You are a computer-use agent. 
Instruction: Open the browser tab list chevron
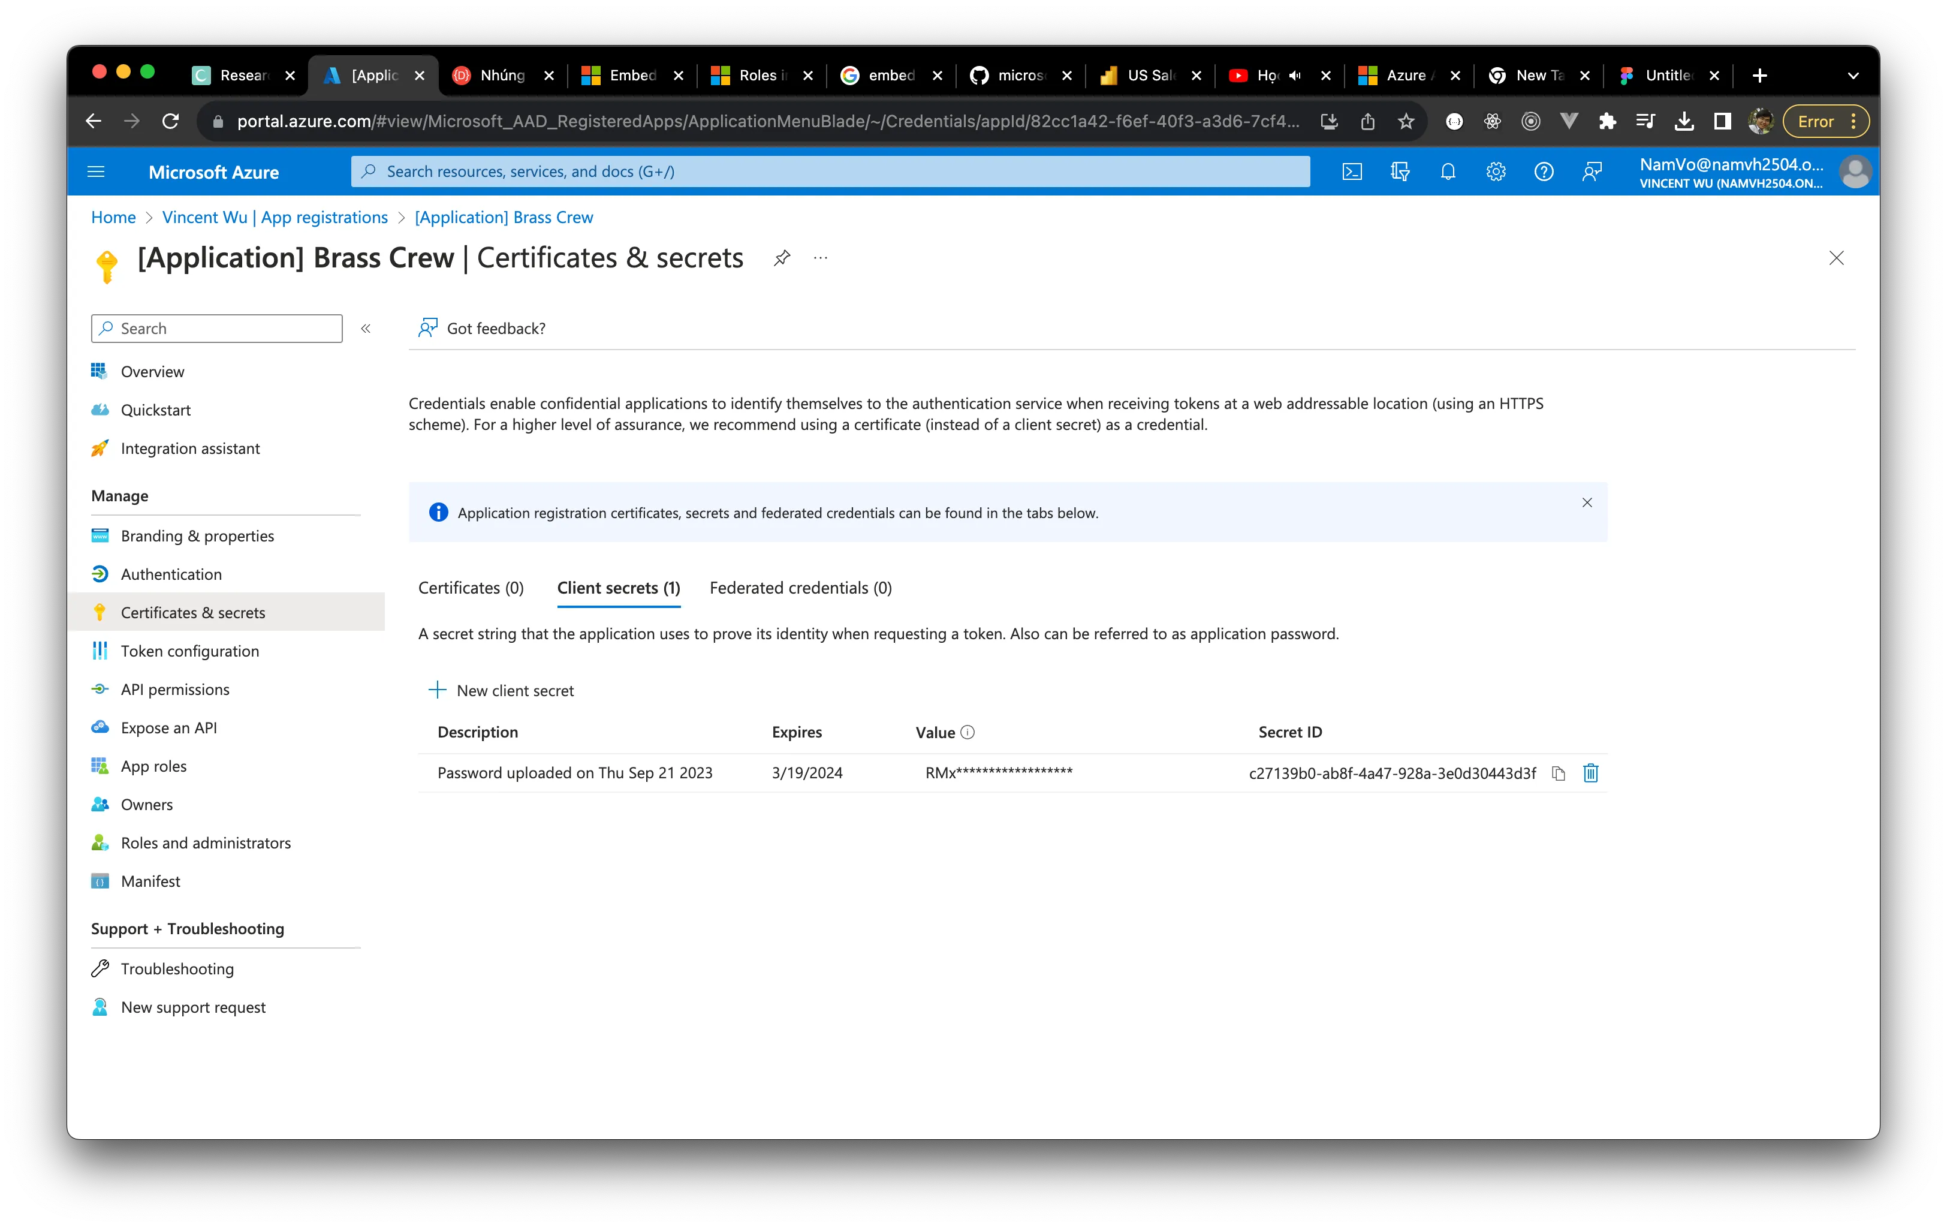click(1853, 75)
